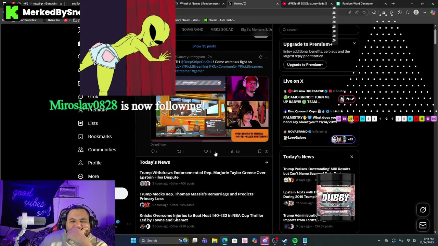Open Grok explain icon on Carrotyummyyum post
This screenshot has height=246, width=438.
(260, 57)
